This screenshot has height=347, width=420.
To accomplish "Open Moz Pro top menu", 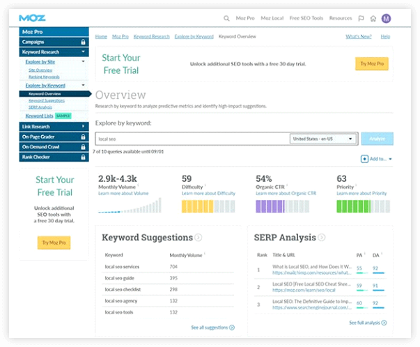I will 245,18.
